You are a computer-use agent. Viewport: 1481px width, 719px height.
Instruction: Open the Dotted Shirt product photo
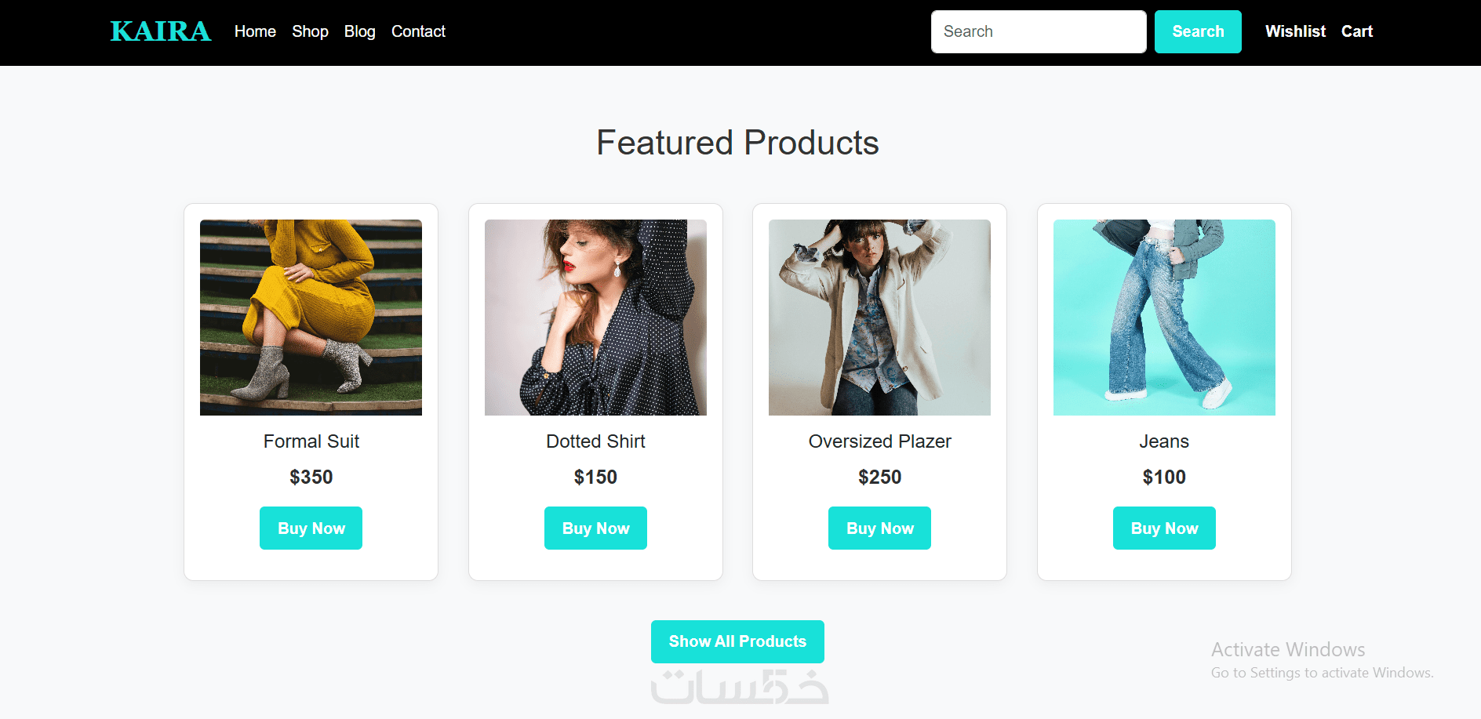click(595, 317)
